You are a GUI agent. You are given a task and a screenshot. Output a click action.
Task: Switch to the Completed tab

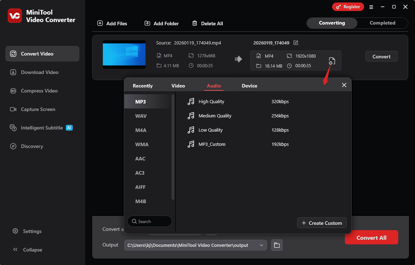pyautogui.click(x=382, y=23)
